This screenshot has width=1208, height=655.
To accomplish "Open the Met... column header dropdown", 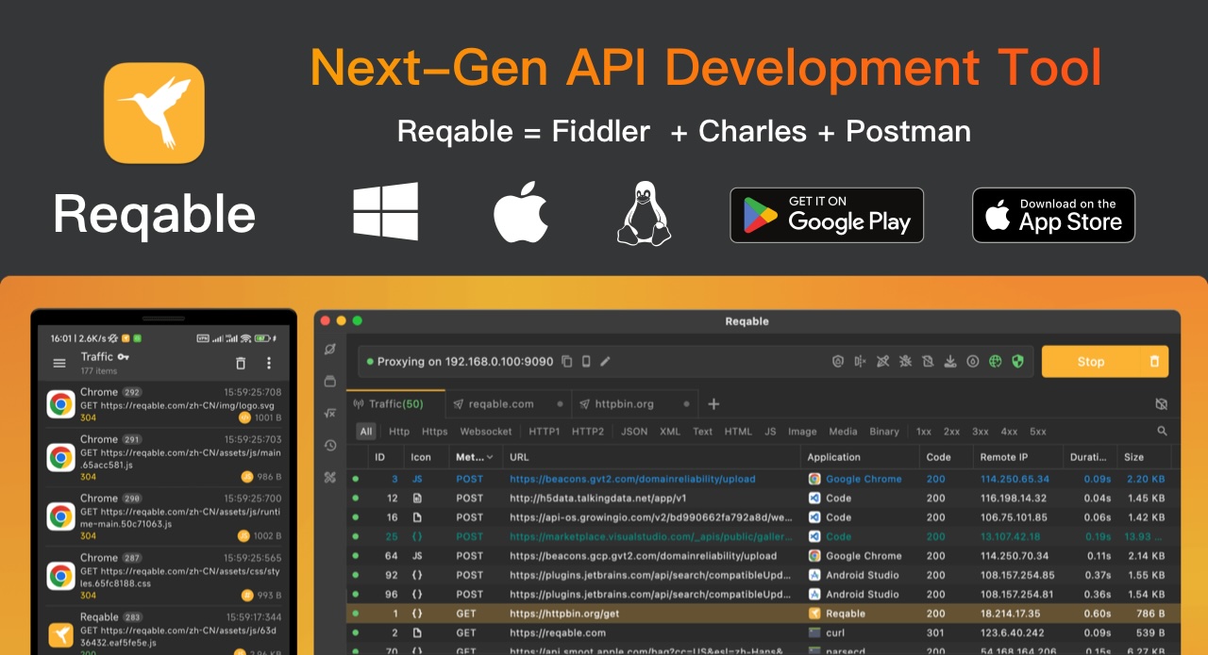I will pyautogui.click(x=473, y=456).
